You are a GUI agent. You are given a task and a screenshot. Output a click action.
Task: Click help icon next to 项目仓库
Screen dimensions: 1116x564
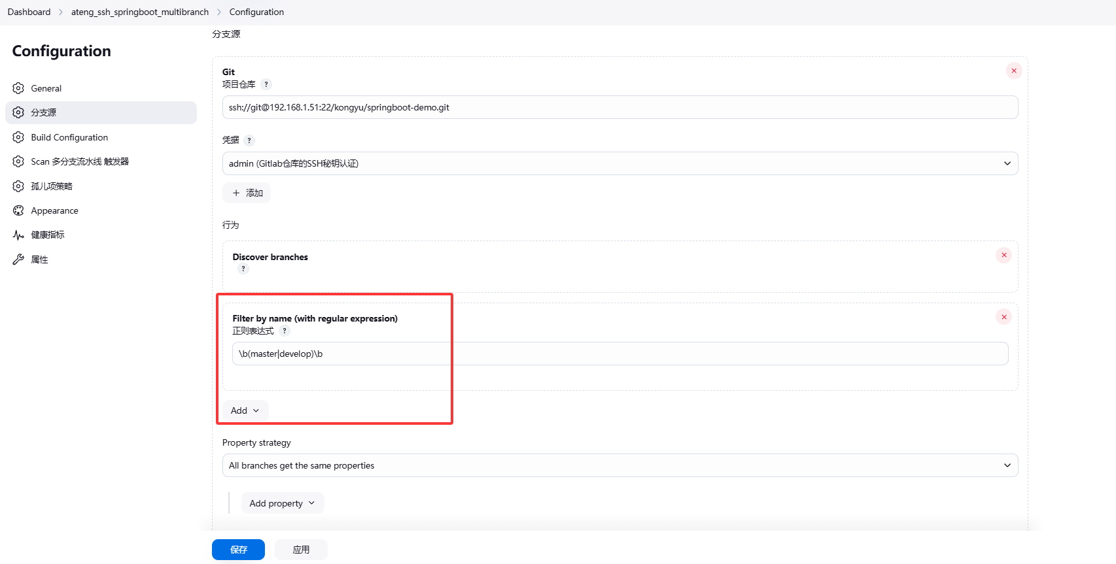266,84
